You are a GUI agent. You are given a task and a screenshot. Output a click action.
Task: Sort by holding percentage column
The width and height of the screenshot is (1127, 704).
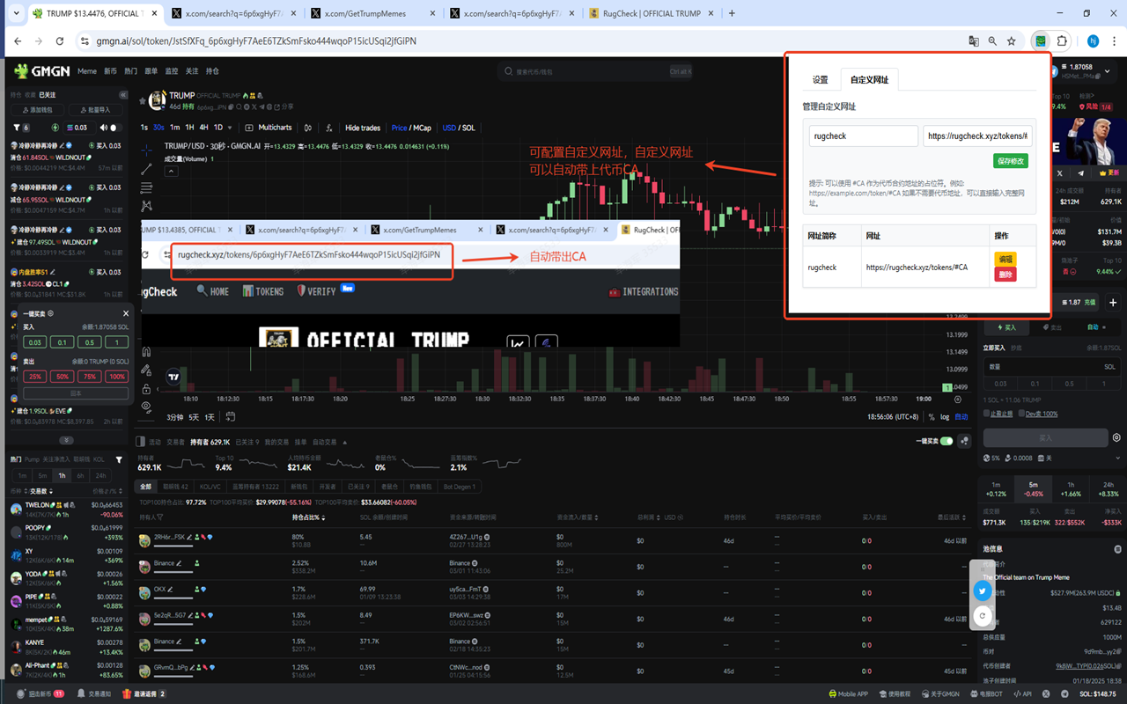[310, 517]
